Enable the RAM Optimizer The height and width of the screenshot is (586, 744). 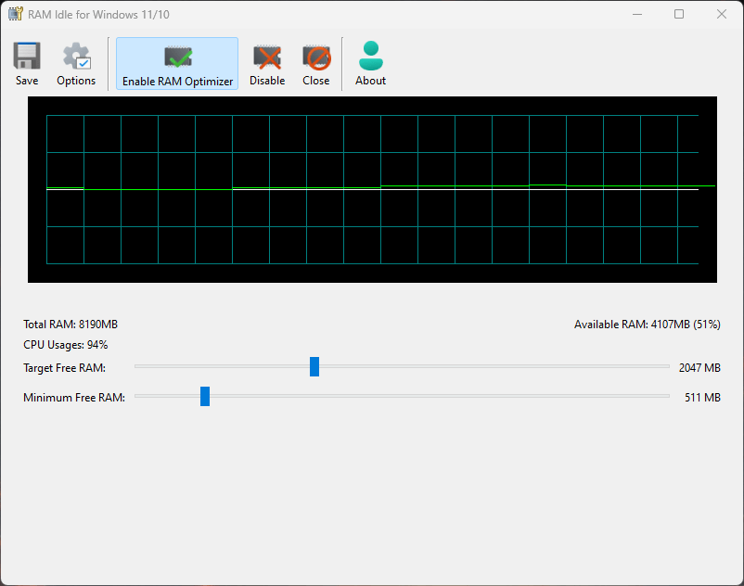(176, 63)
